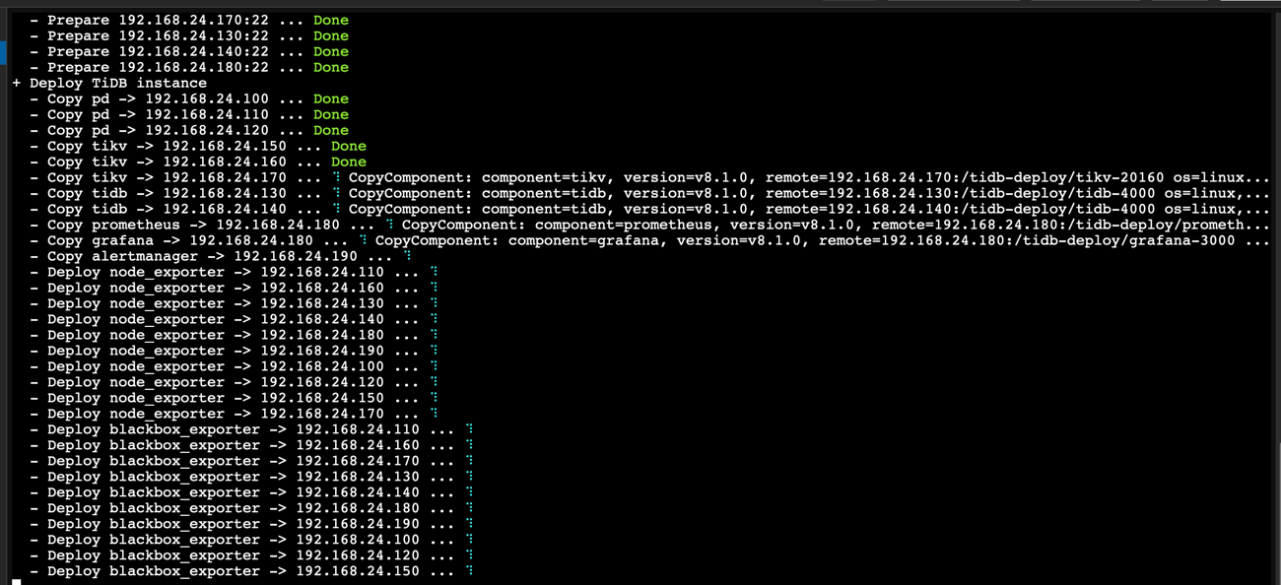Click spinner on Copy tikv 192.168.24.170 line
This screenshot has height=585, width=1281.
[x=336, y=177]
